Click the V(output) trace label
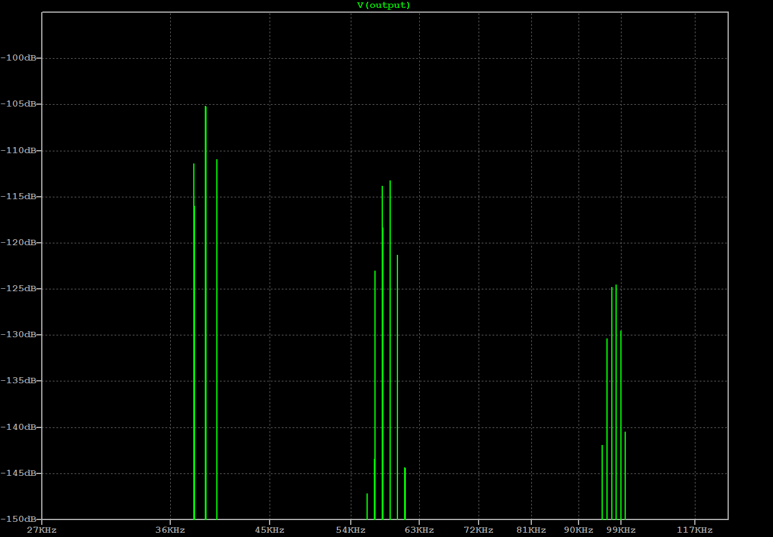The width and height of the screenshot is (773, 537). [384, 5]
